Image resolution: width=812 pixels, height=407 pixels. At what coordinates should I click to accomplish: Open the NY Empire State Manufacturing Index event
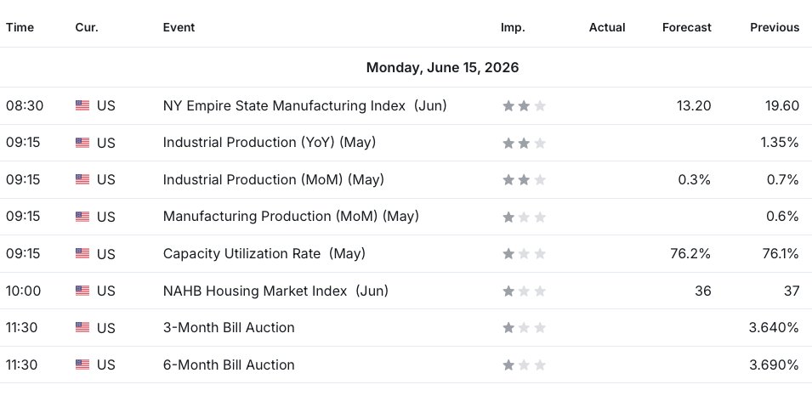coord(304,105)
